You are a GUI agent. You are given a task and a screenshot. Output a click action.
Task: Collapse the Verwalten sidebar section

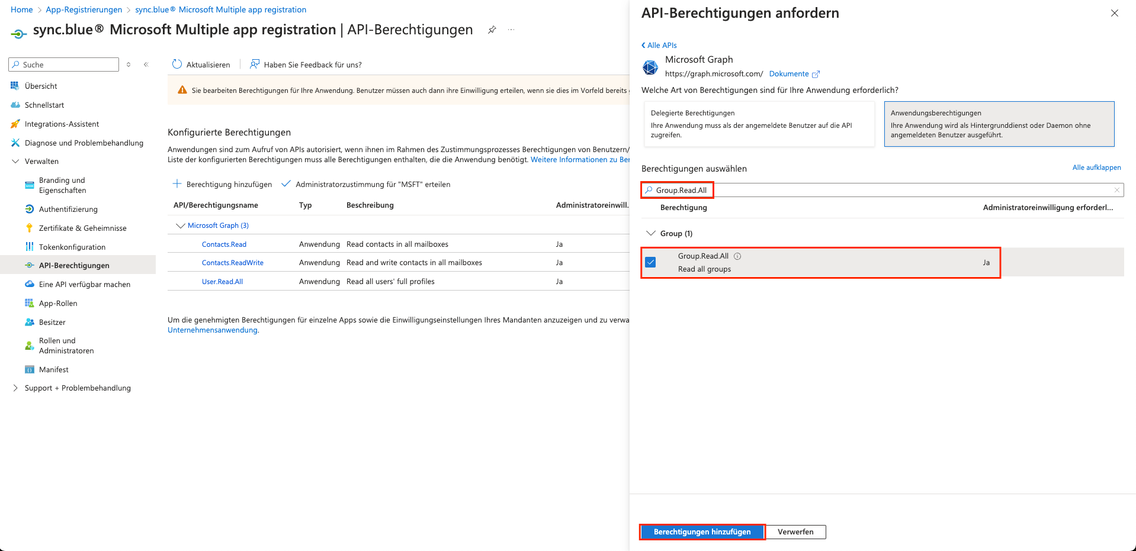[15, 162]
